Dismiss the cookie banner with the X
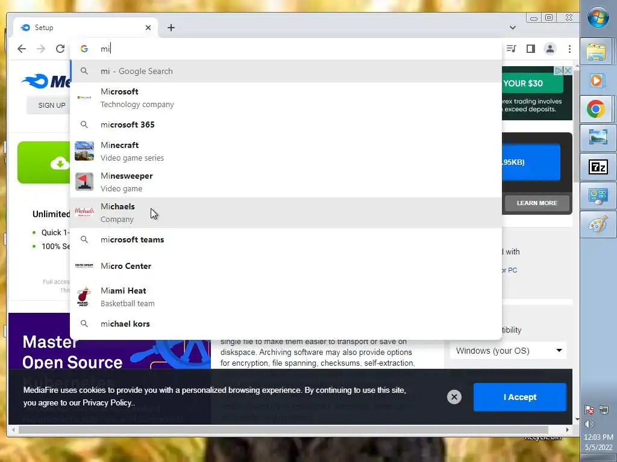The image size is (617, 462). [454, 397]
